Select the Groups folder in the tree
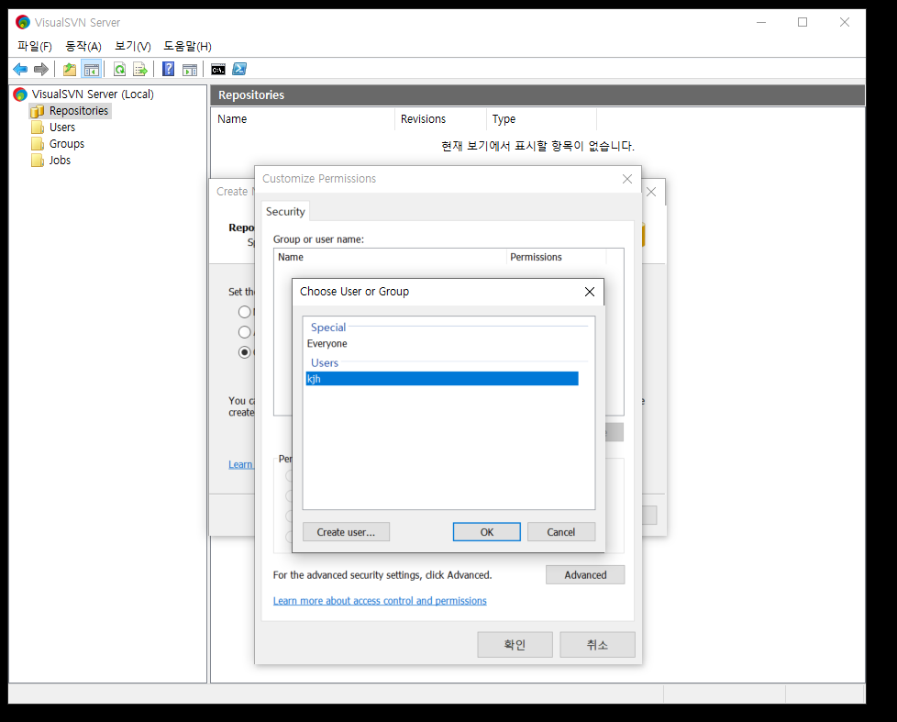Screen dimensions: 897x722 pyautogui.click(x=66, y=144)
